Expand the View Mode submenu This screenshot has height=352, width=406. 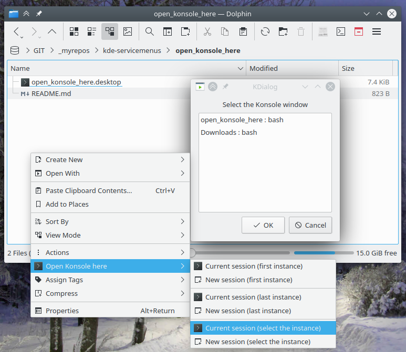point(110,236)
